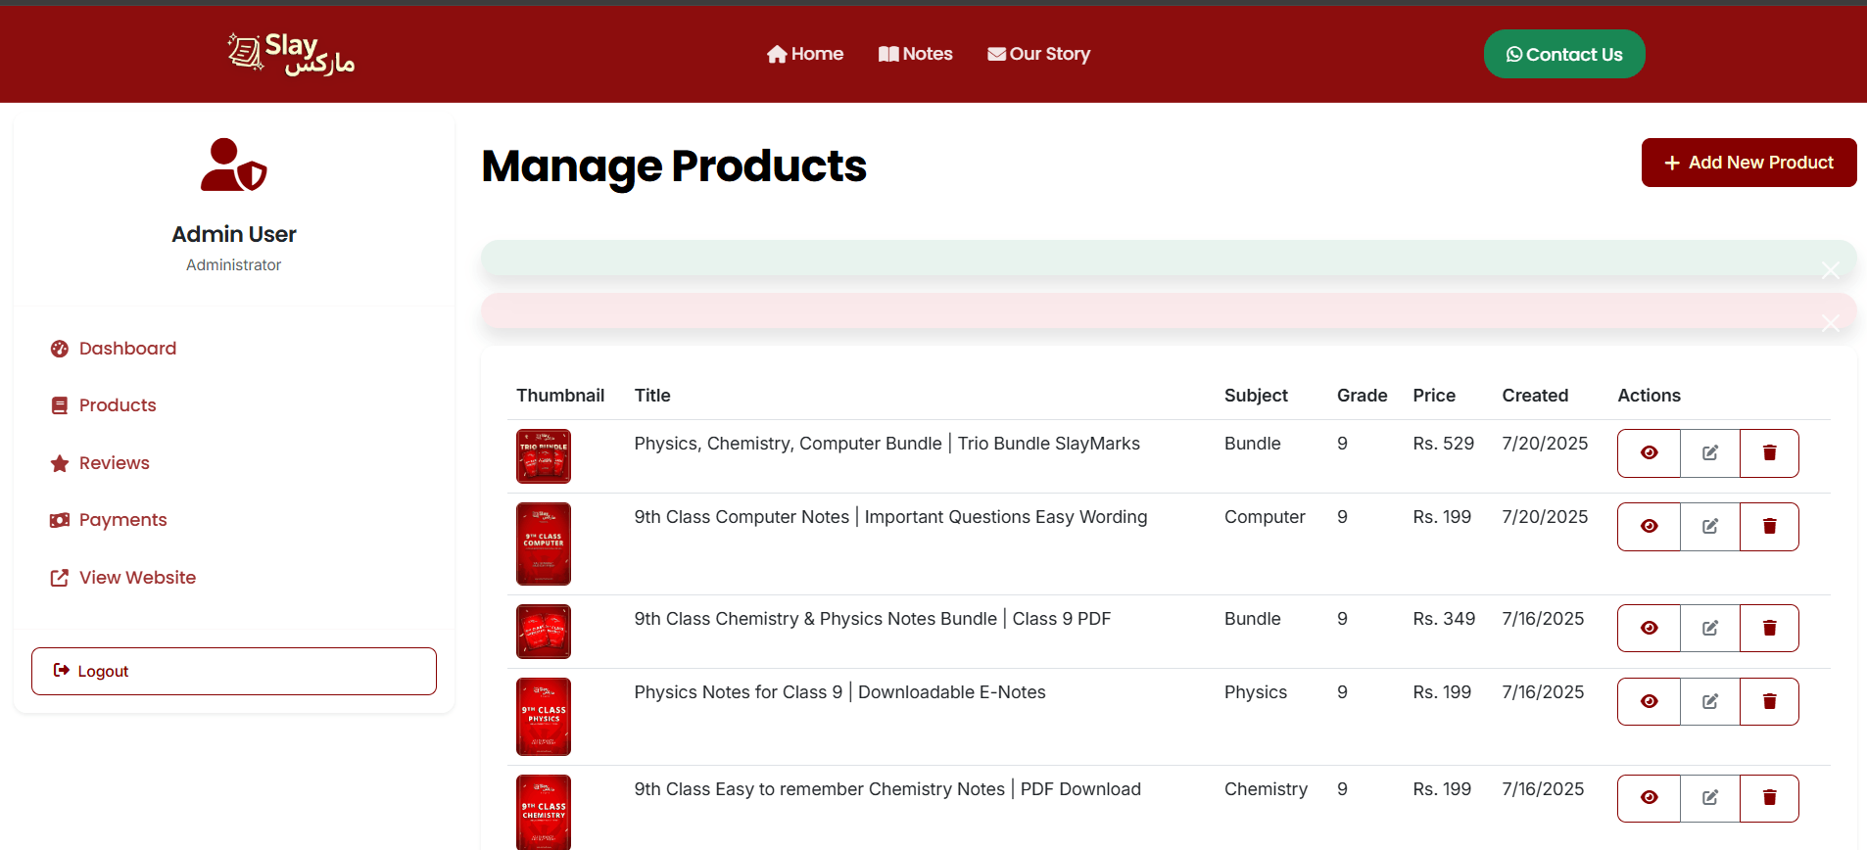Dismiss the red alert banner
Image resolution: width=1867 pixels, height=850 pixels.
tap(1830, 323)
